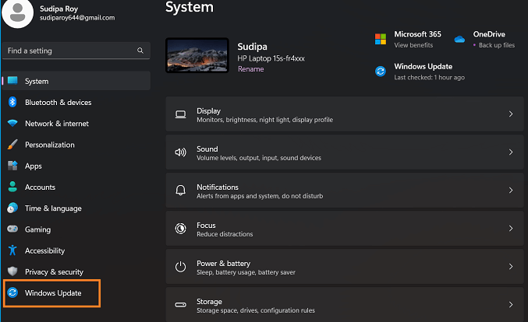Click the Microsoft 365 logo icon
Screen dimensions: 528x322
point(381,39)
